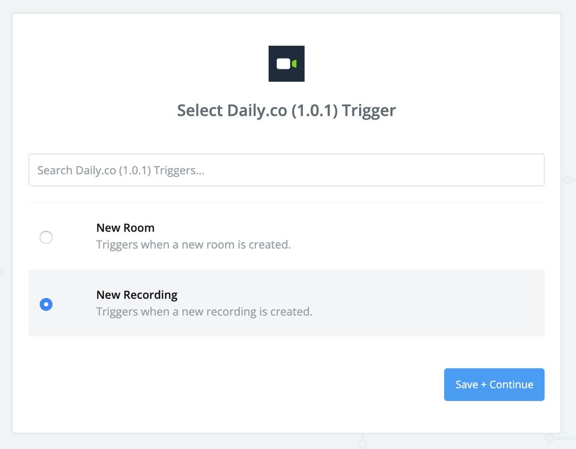Click "Triggers when a new room is created" text
This screenshot has width=576, height=449.
pyautogui.click(x=193, y=244)
